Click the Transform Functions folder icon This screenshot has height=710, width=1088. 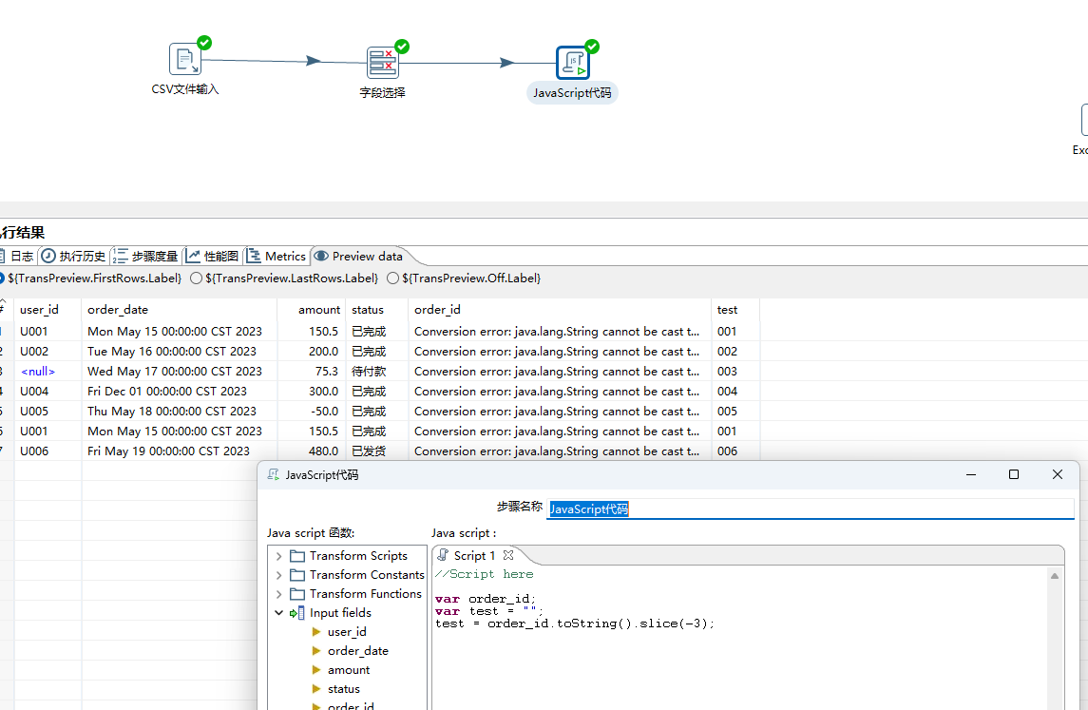tap(297, 594)
